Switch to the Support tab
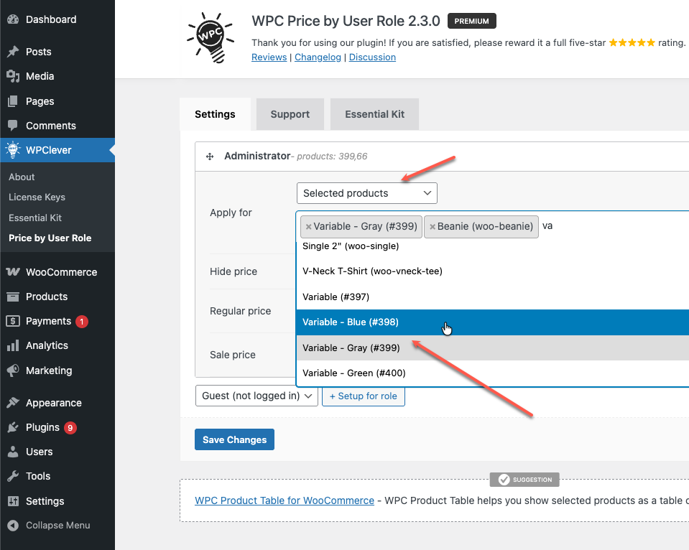The height and width of the screenshot is (550, 689). 290,114
